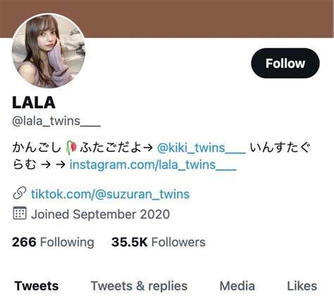The height and width of the screenshot is (305, 334).
Task: View the 35.5K Followers list
Action: pyautogui.click(x=159, y=242)
